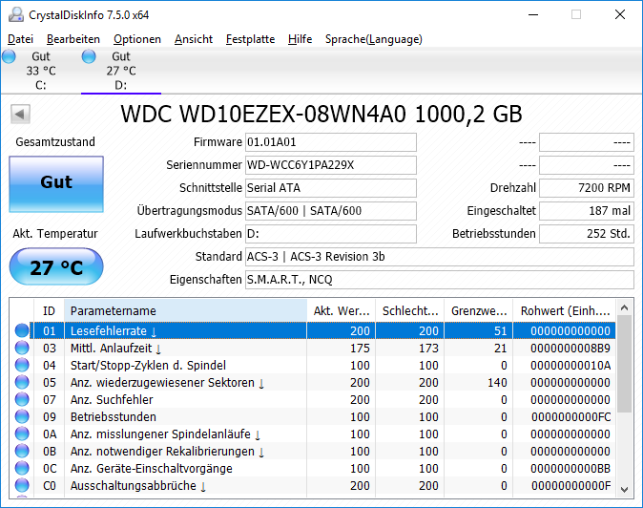
Task: Click status orb of Lesefehlerrate row
Action: (22, 330)
